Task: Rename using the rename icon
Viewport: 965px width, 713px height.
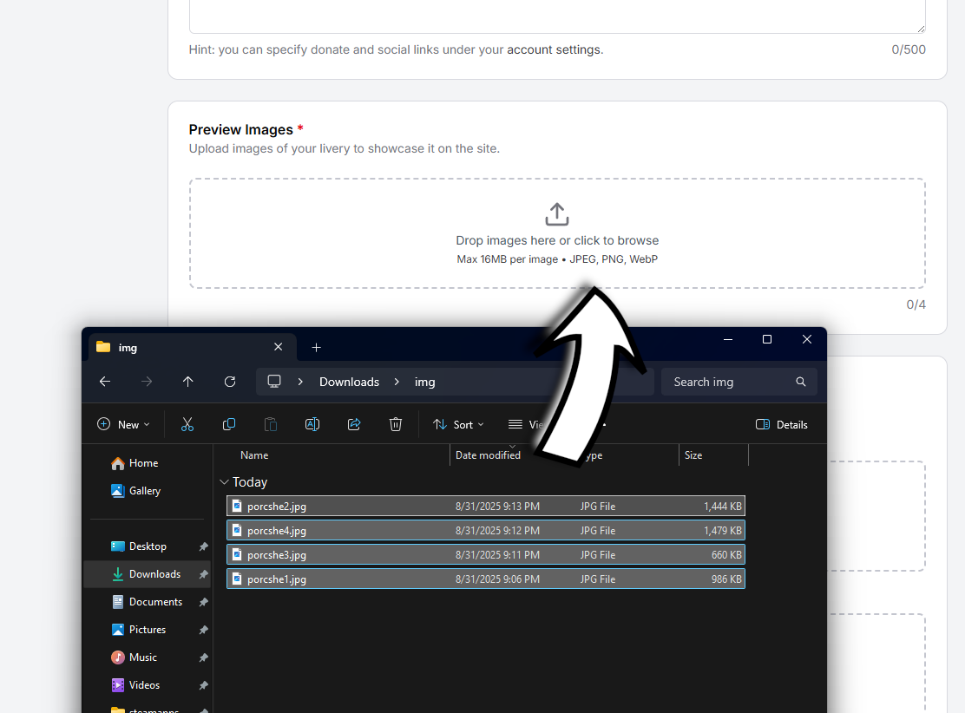Action: click(312, 424)
